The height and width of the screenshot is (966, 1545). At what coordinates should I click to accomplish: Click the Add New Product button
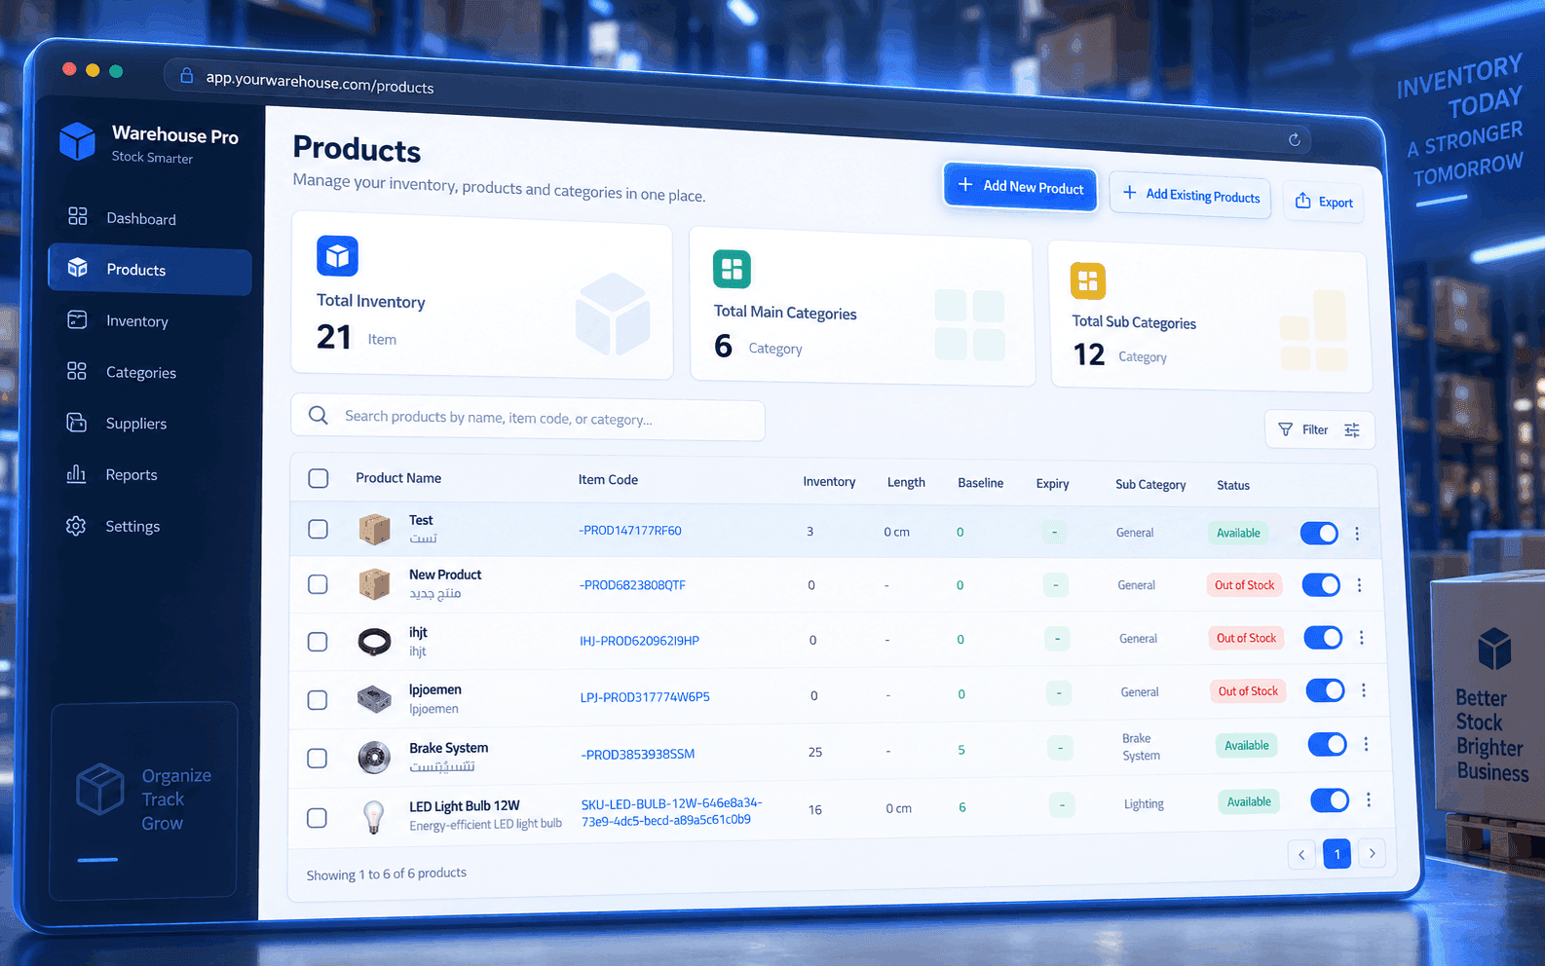pyautogui.click(x=1020, y=186)
